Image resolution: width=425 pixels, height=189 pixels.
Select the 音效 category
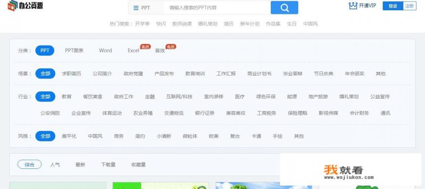pos(160,51)
